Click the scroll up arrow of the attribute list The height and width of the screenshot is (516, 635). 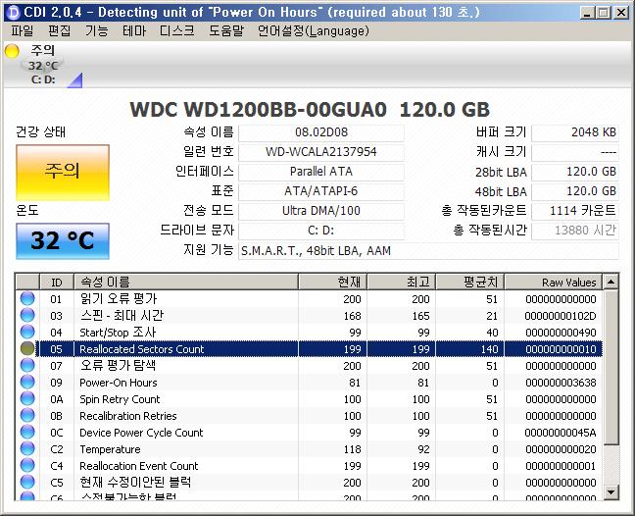click(x=611, y=282)
